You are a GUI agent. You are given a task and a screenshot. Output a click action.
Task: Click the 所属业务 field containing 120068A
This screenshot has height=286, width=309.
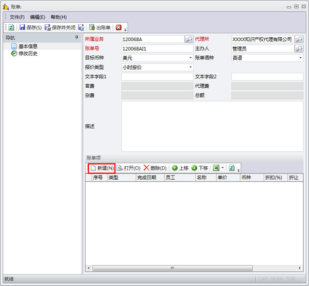tap(153, 39)
